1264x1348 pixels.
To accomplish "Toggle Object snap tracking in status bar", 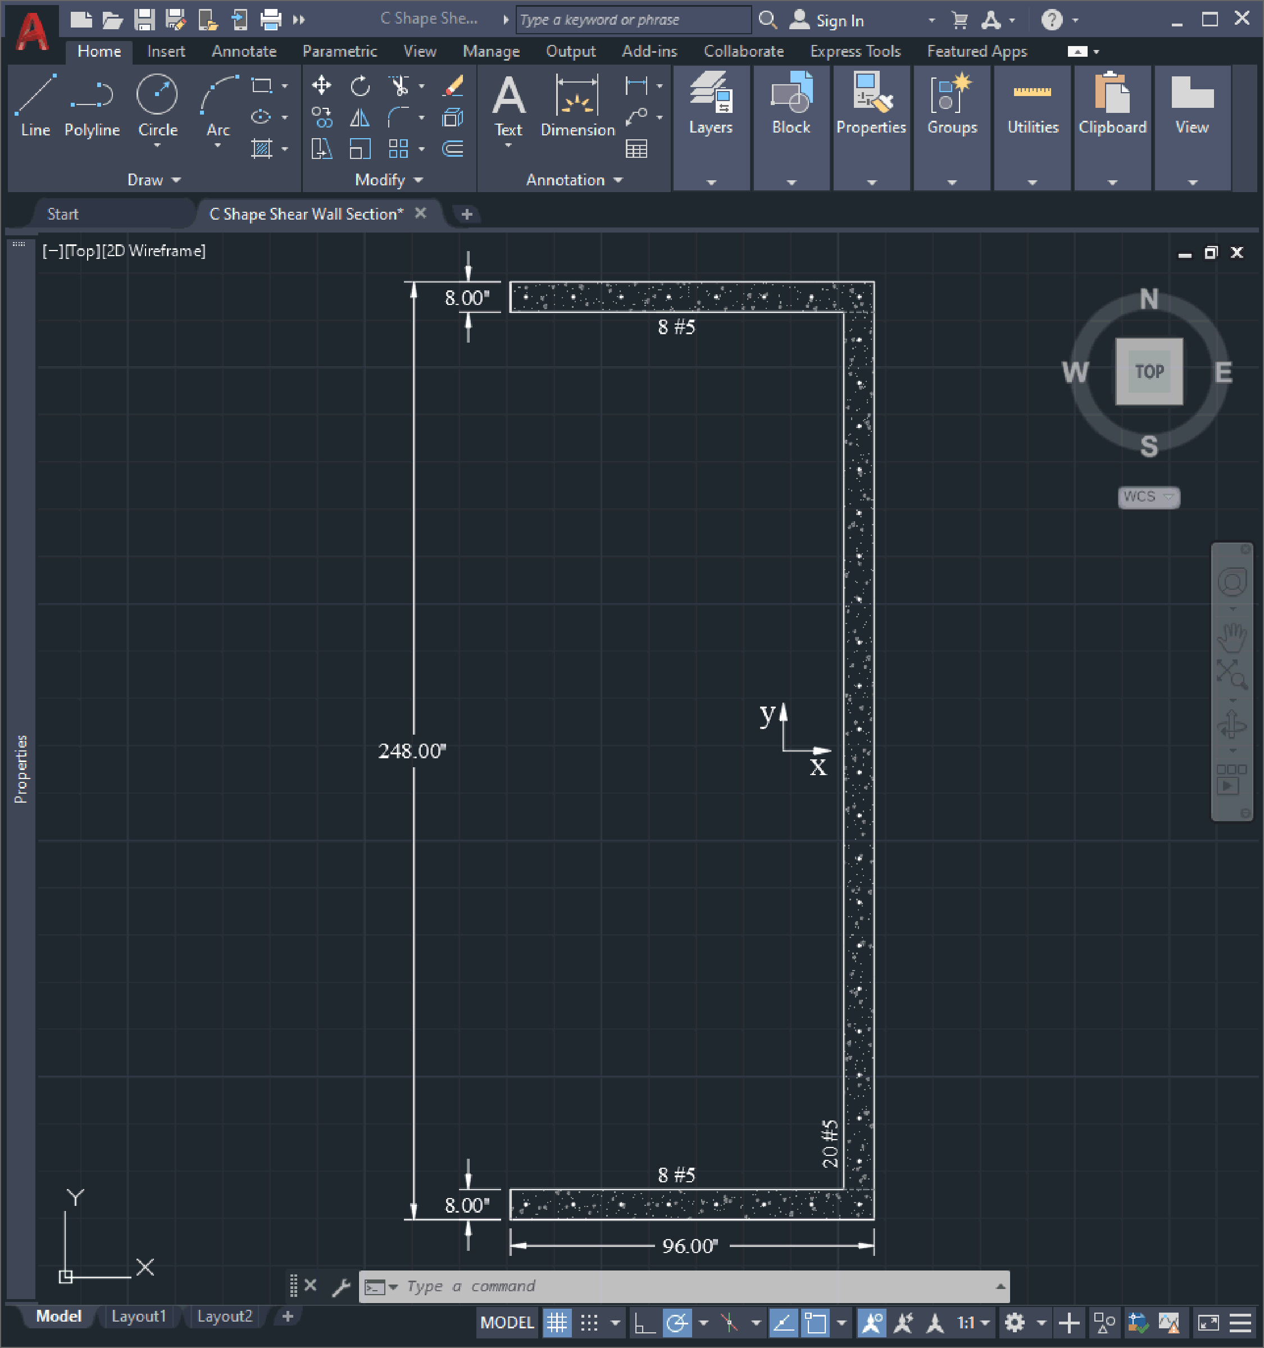I will 783,1323.
